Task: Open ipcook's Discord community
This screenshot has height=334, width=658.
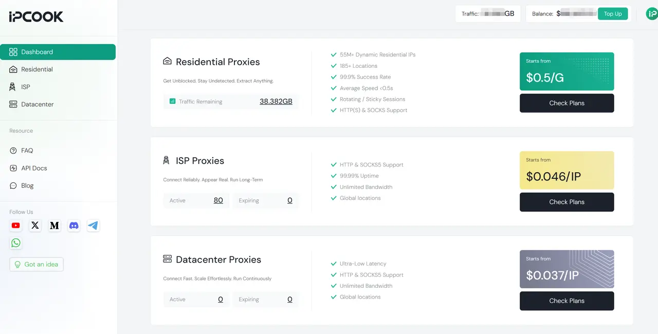Action: pos(74,226)
